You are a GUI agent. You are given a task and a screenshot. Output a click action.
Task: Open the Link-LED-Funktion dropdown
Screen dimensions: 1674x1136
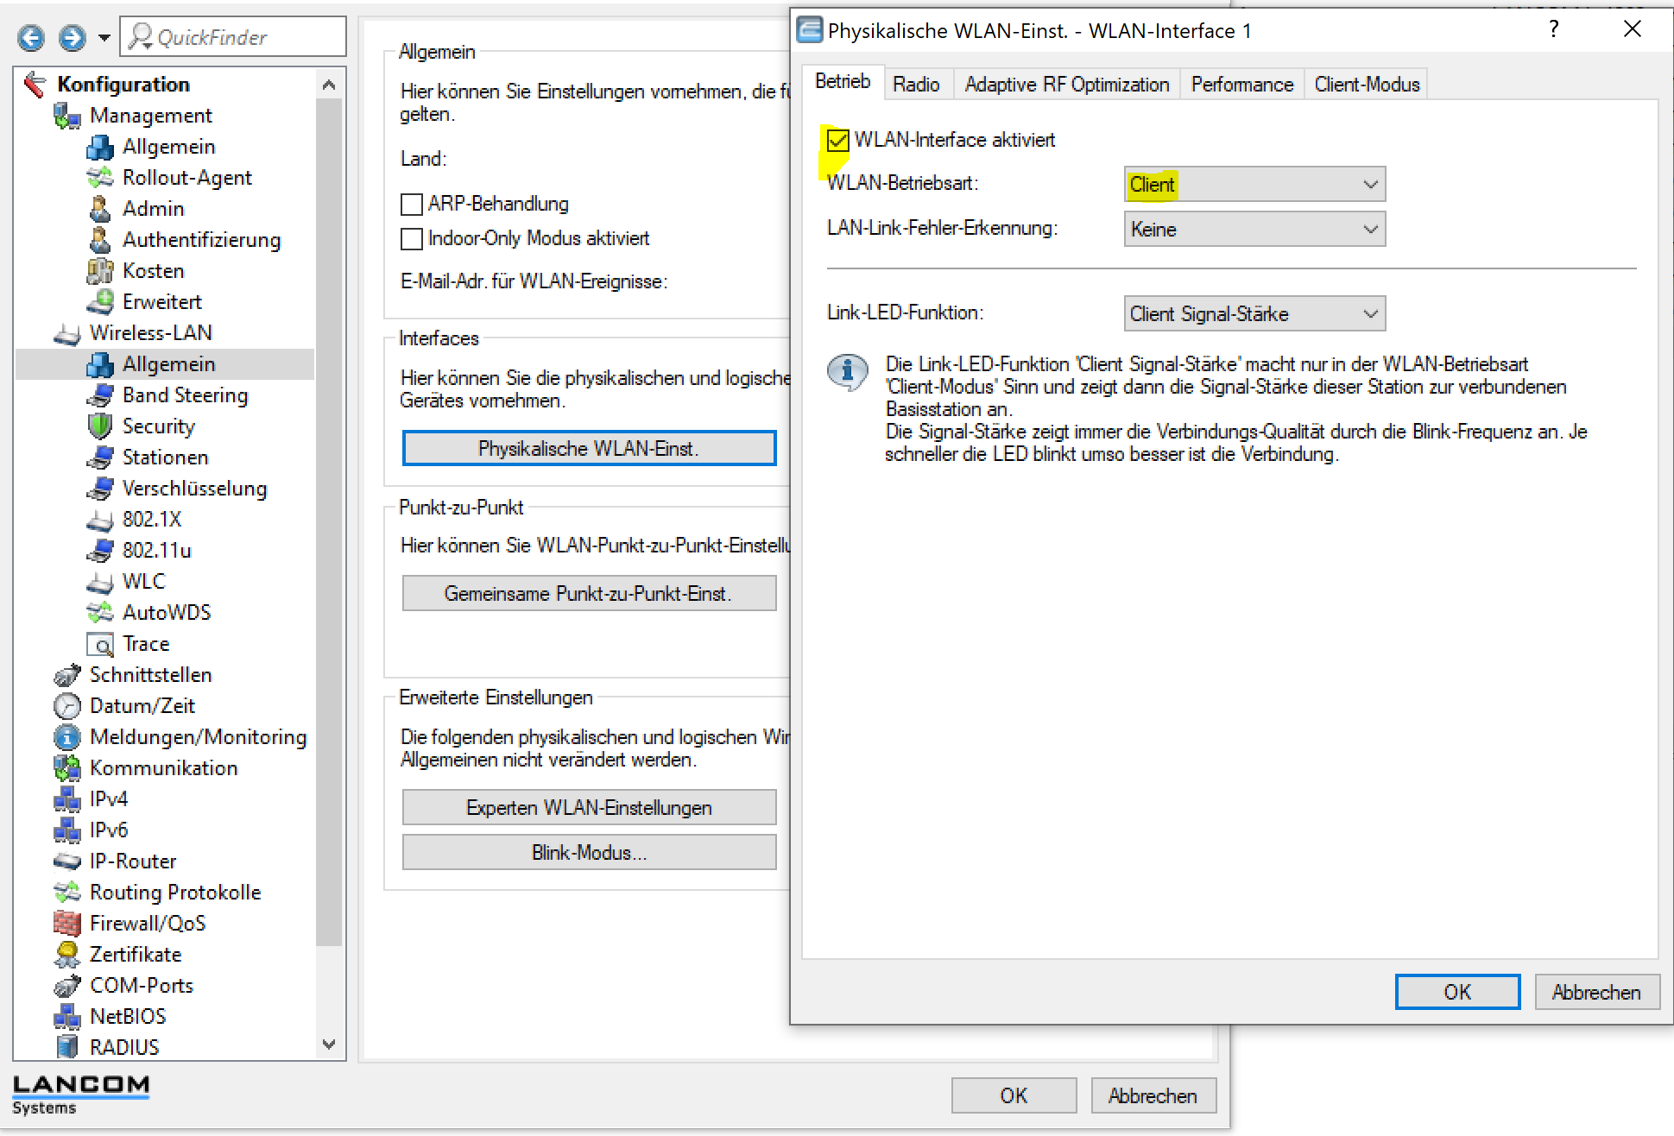click(x=1254, y=314)
